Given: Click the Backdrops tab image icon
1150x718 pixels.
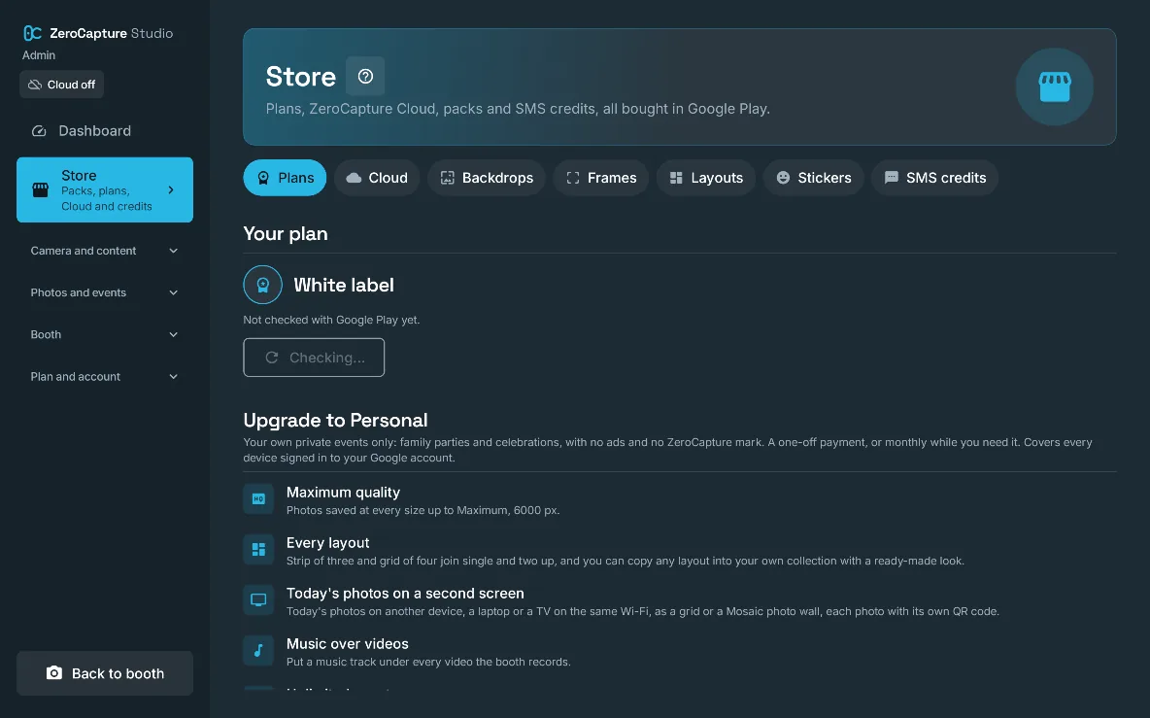Looking at the screenshot, I should (x=447, y=178).
